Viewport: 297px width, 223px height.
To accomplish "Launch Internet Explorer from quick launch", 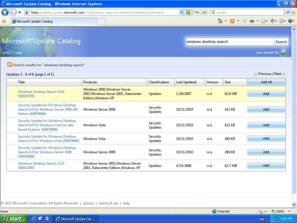I will coord(34,219).
